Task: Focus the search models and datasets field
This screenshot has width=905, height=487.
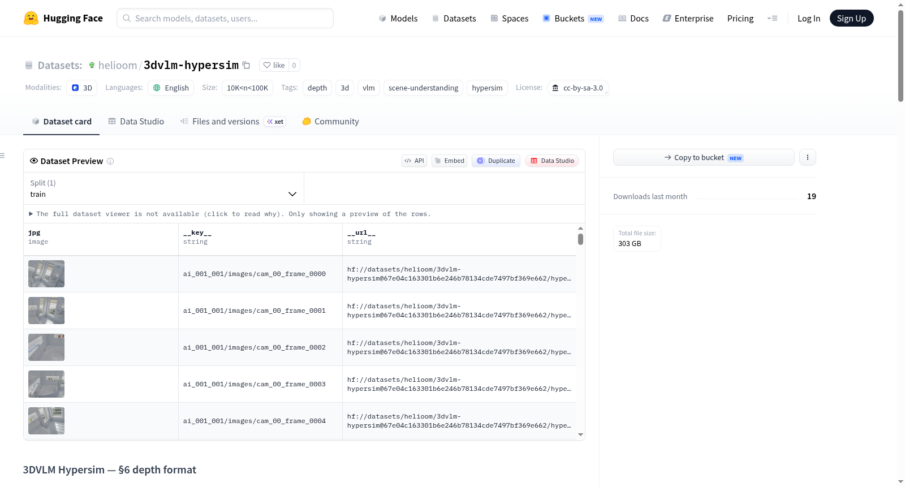Action: click(x=225, y=18)
